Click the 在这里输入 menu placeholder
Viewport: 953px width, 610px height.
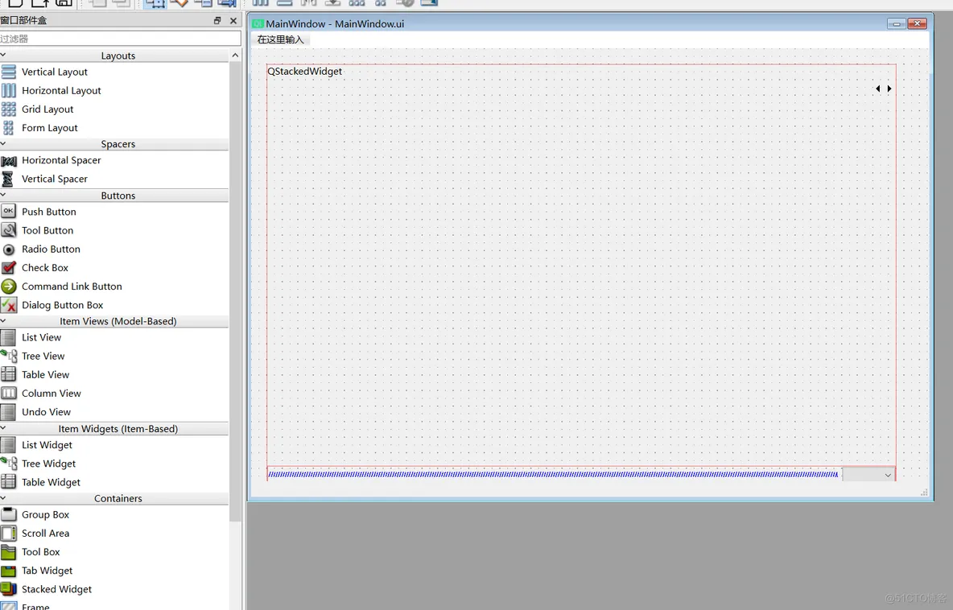pos(280,39)
